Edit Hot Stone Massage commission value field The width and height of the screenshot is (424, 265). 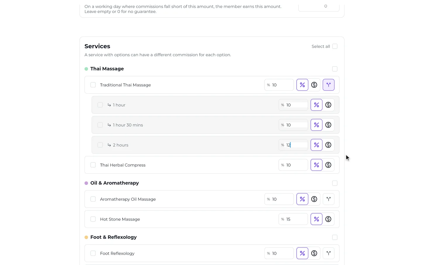(293, 219)
